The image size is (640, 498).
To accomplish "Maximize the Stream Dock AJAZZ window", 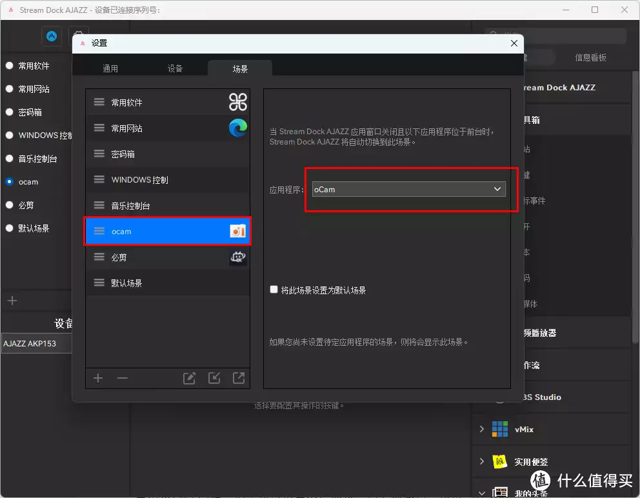I will pos(595,10).
